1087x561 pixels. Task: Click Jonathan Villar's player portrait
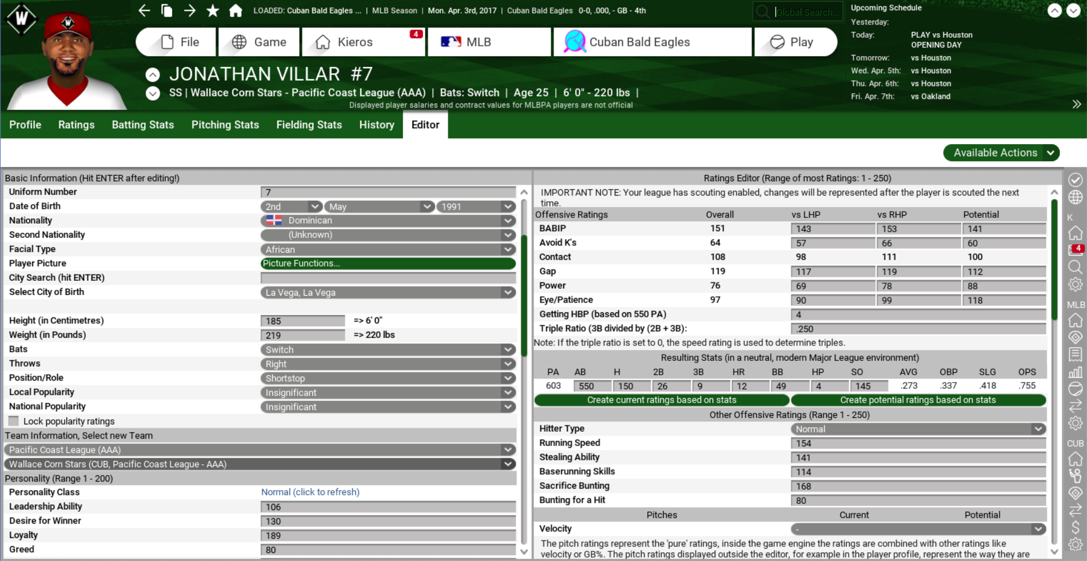pyautogui.click(x=67, y=60)
